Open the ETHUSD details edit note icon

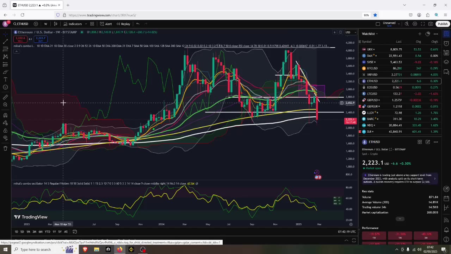pyautogui.click(x=428, y=142)
